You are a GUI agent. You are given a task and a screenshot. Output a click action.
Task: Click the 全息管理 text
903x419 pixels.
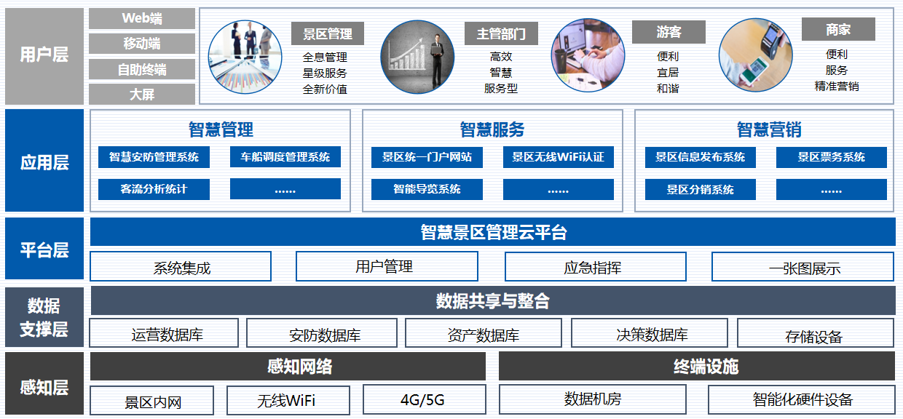(x=325, y=57)
